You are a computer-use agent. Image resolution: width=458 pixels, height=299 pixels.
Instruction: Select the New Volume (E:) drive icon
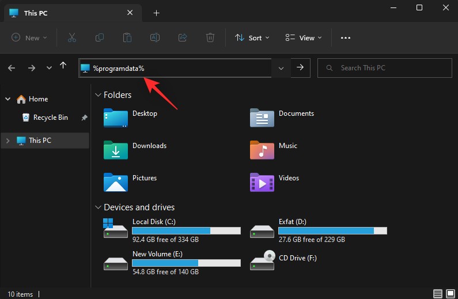(x=116, y=264)
